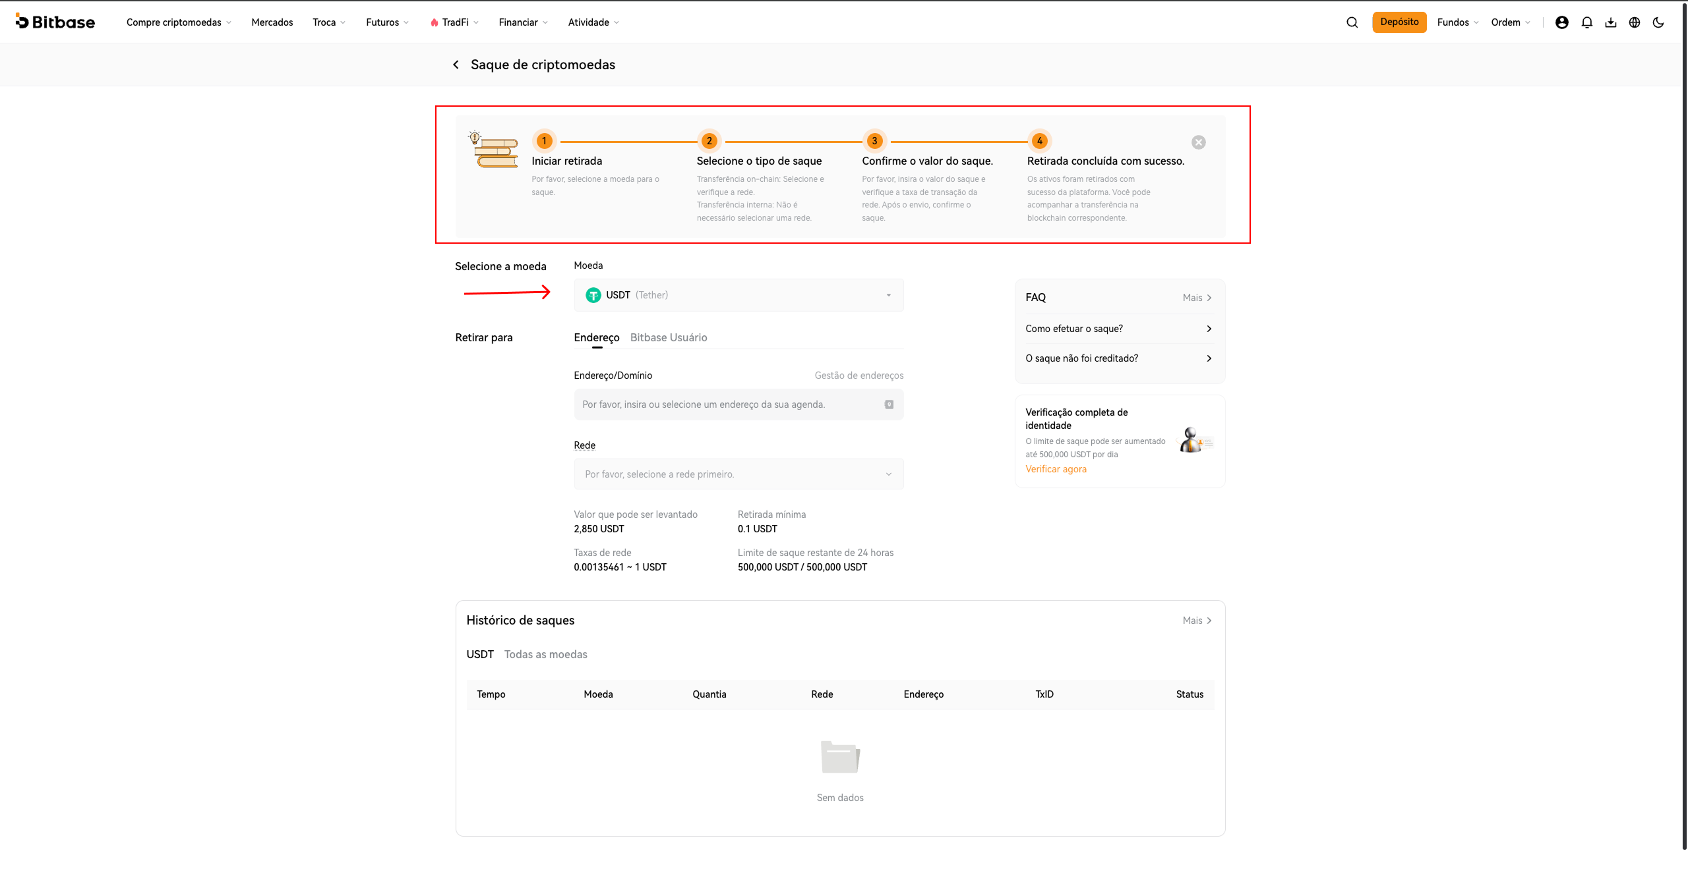Expand the Futuros menu
1688x890 pixels.
pos(388,22)
